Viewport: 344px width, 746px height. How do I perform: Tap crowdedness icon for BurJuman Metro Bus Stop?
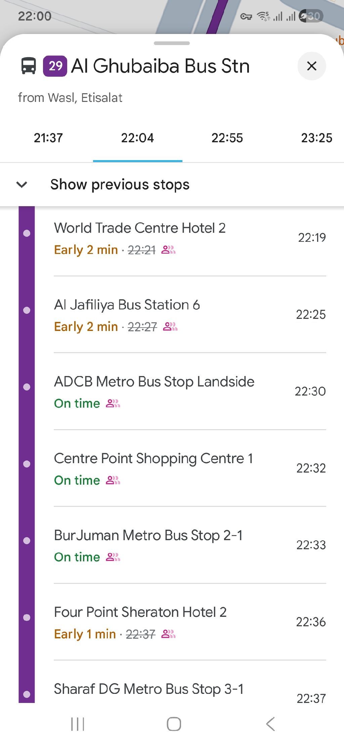point(113,557)
